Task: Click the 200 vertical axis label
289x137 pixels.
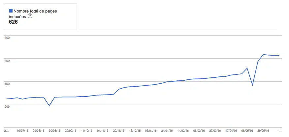Action: click(7, 106)
